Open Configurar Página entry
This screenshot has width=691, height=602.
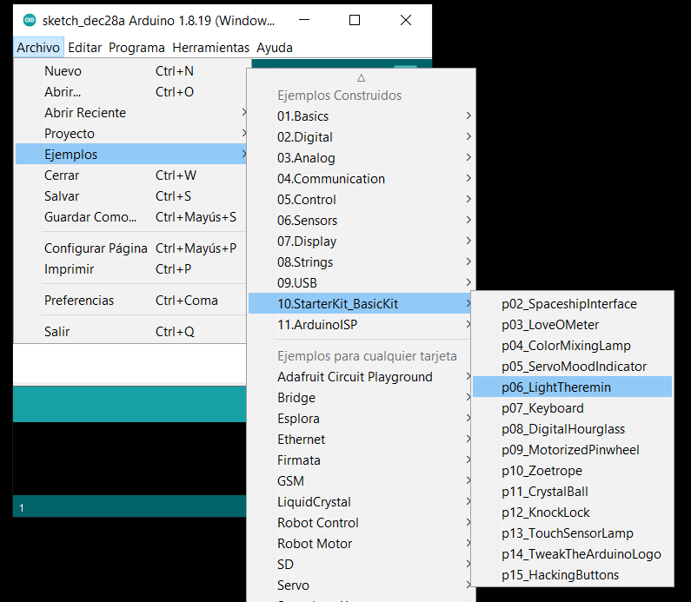[130, 248]
